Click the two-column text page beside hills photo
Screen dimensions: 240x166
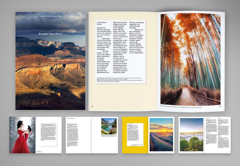click(218, 135)
